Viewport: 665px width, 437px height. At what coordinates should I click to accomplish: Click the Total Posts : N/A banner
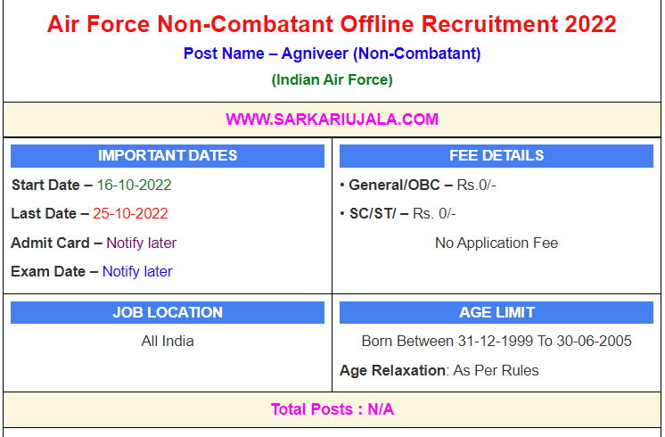pyautogui.click(x=332, y=409)
